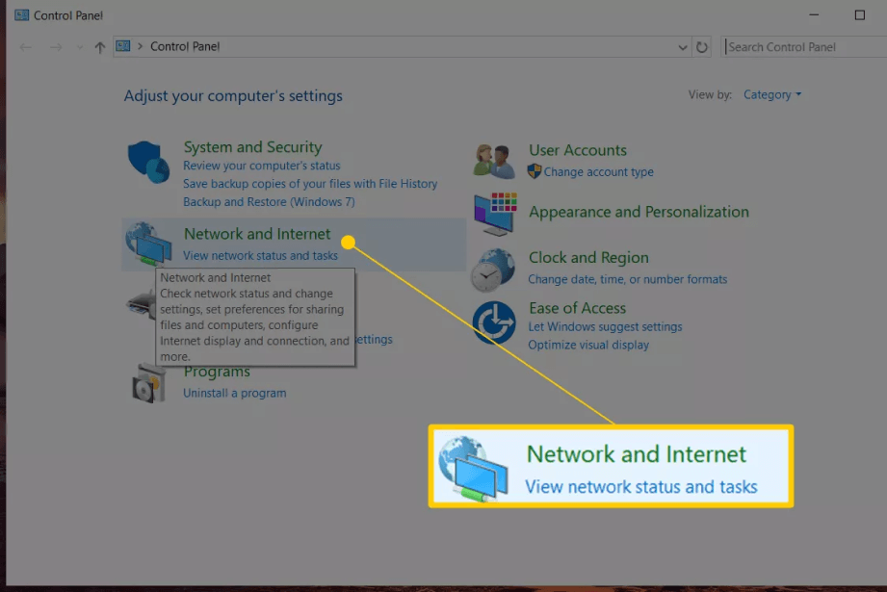Click the shield beside Change account type
Image resolution: width=887 pixels, height=592 pixels.
pos(534,171)
